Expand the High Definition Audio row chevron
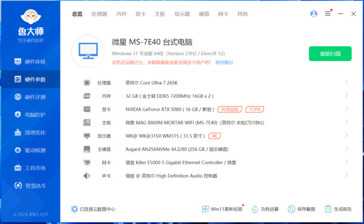364x224 pixels. tap(346, 175)
